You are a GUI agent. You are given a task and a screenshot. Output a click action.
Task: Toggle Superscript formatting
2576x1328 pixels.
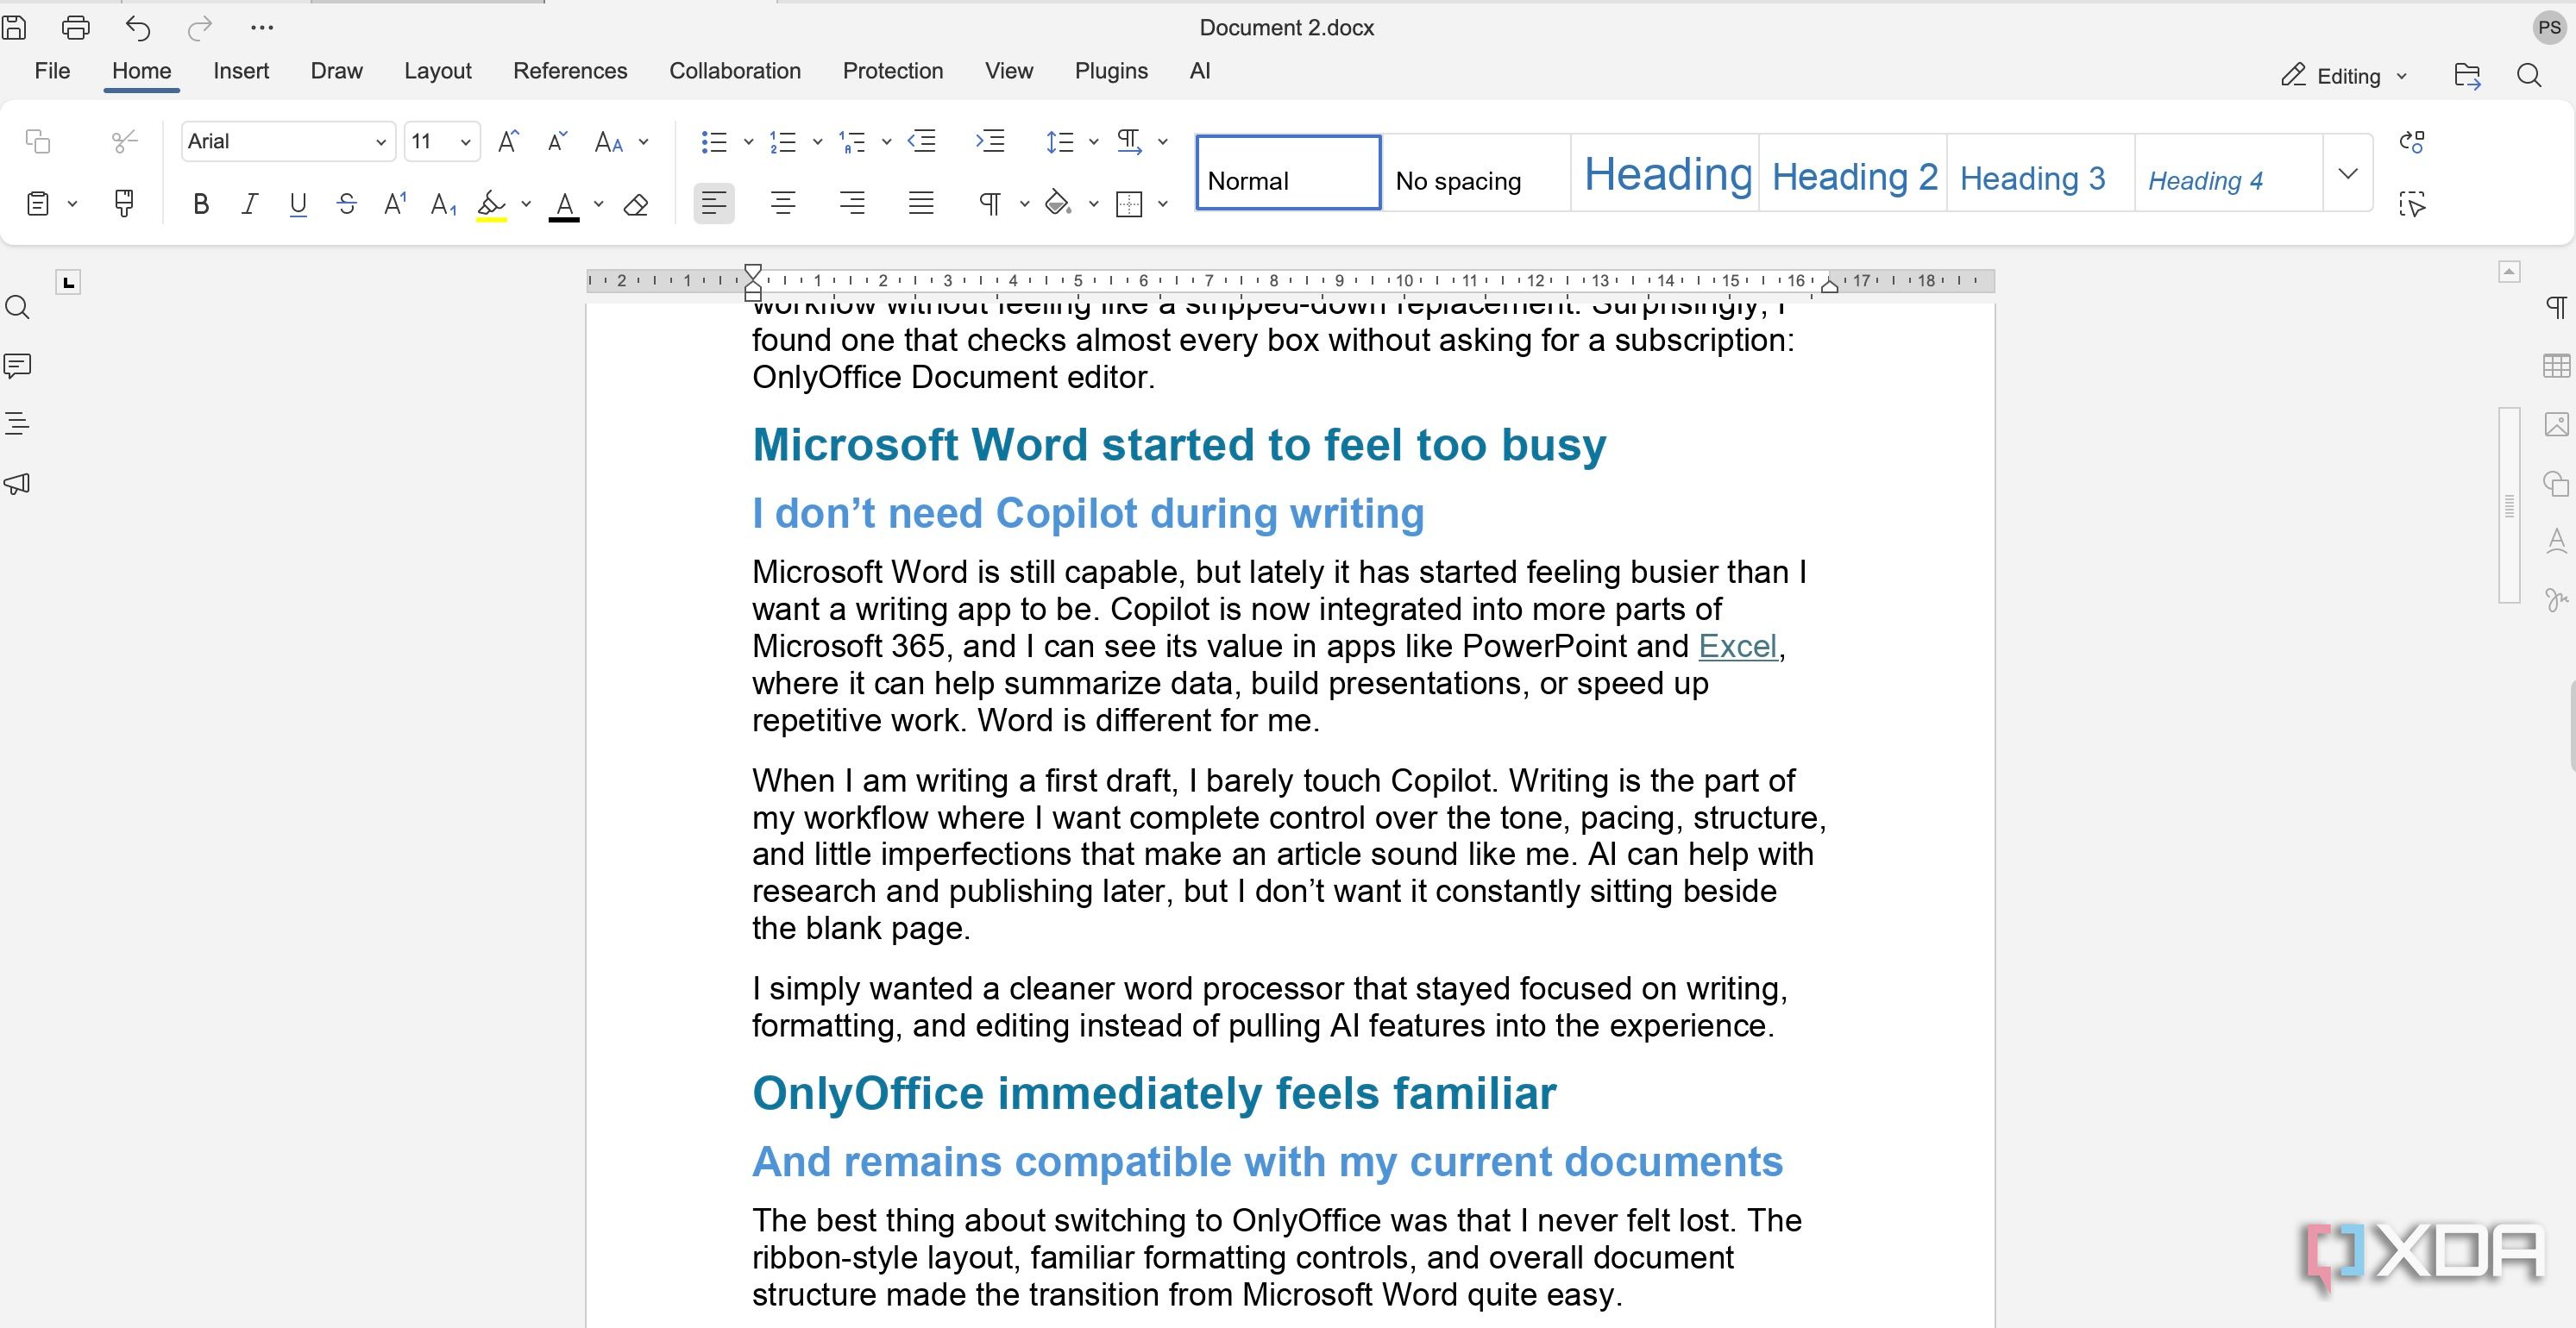(x=395, y=205)
